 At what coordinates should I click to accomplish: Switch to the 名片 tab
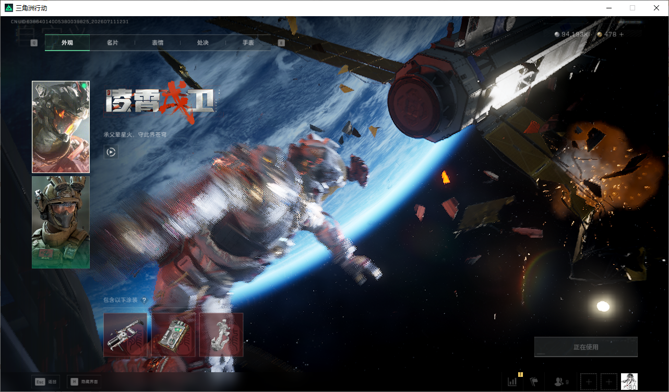click(112, 43)
